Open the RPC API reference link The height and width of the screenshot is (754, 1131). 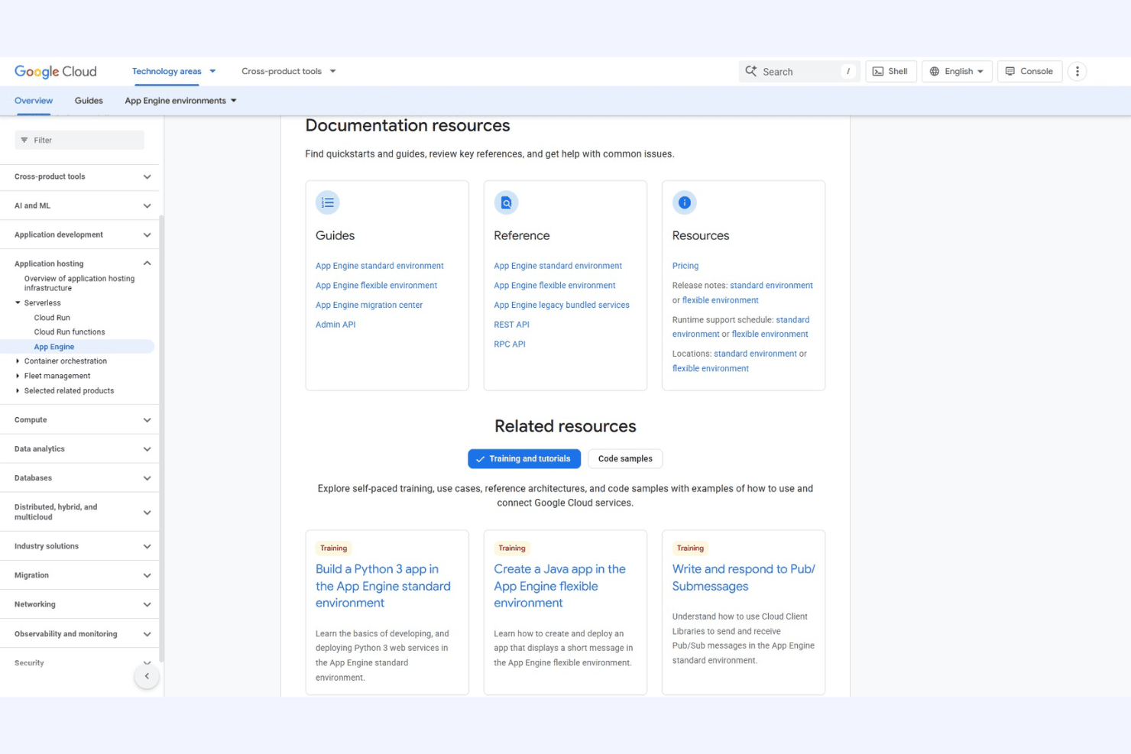(510, 344)
